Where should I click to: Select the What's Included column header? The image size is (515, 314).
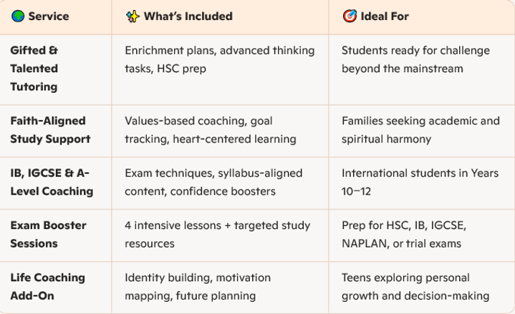coord(220,17)
